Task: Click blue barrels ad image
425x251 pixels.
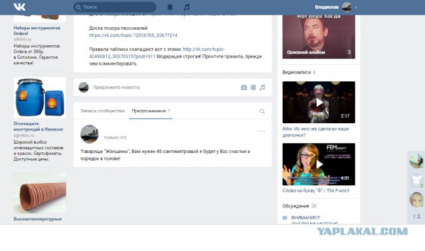Action: (x=40, y=97)
